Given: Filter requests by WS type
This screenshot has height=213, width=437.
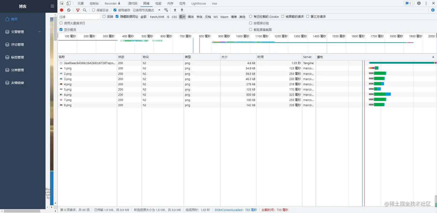Looking at the screenshot, I should click(216, 17).
